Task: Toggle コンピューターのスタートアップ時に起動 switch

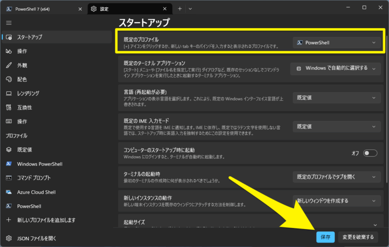Action: 370,153
